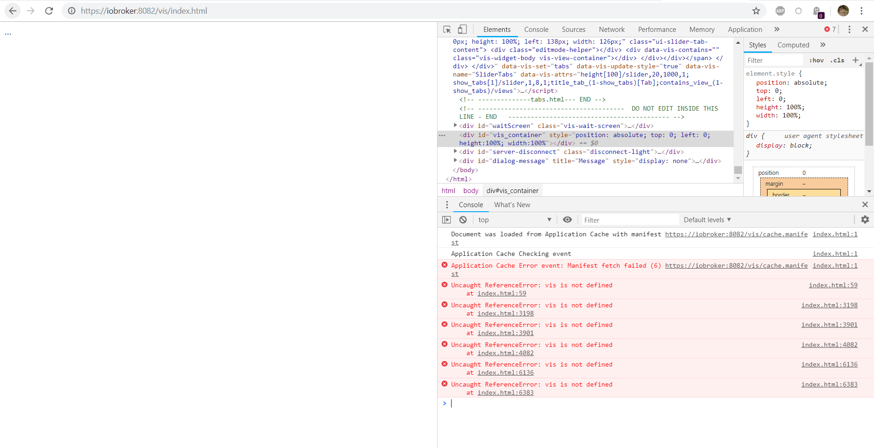The width and height of the screenshot is (874, 448).
Task: Open the console drawer three-dot menu
Action: (447, 205)
